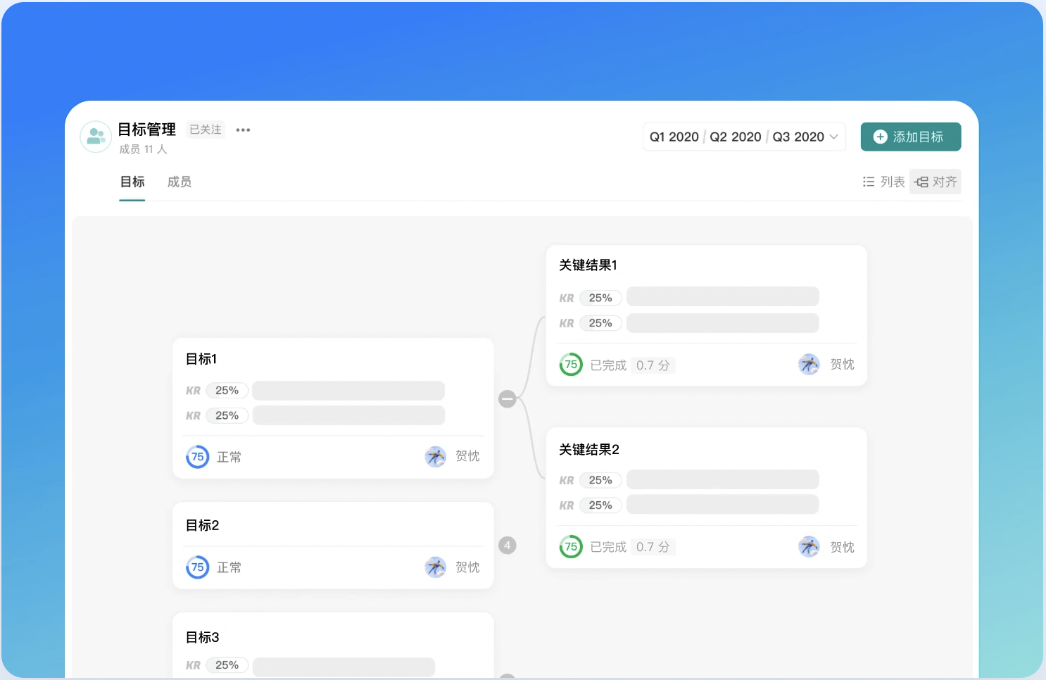The width and height of the screenshot is (1046, 680).
Task: Open the quarter selector dropdown
Action: pyautogui.click(x=744, y=137)
